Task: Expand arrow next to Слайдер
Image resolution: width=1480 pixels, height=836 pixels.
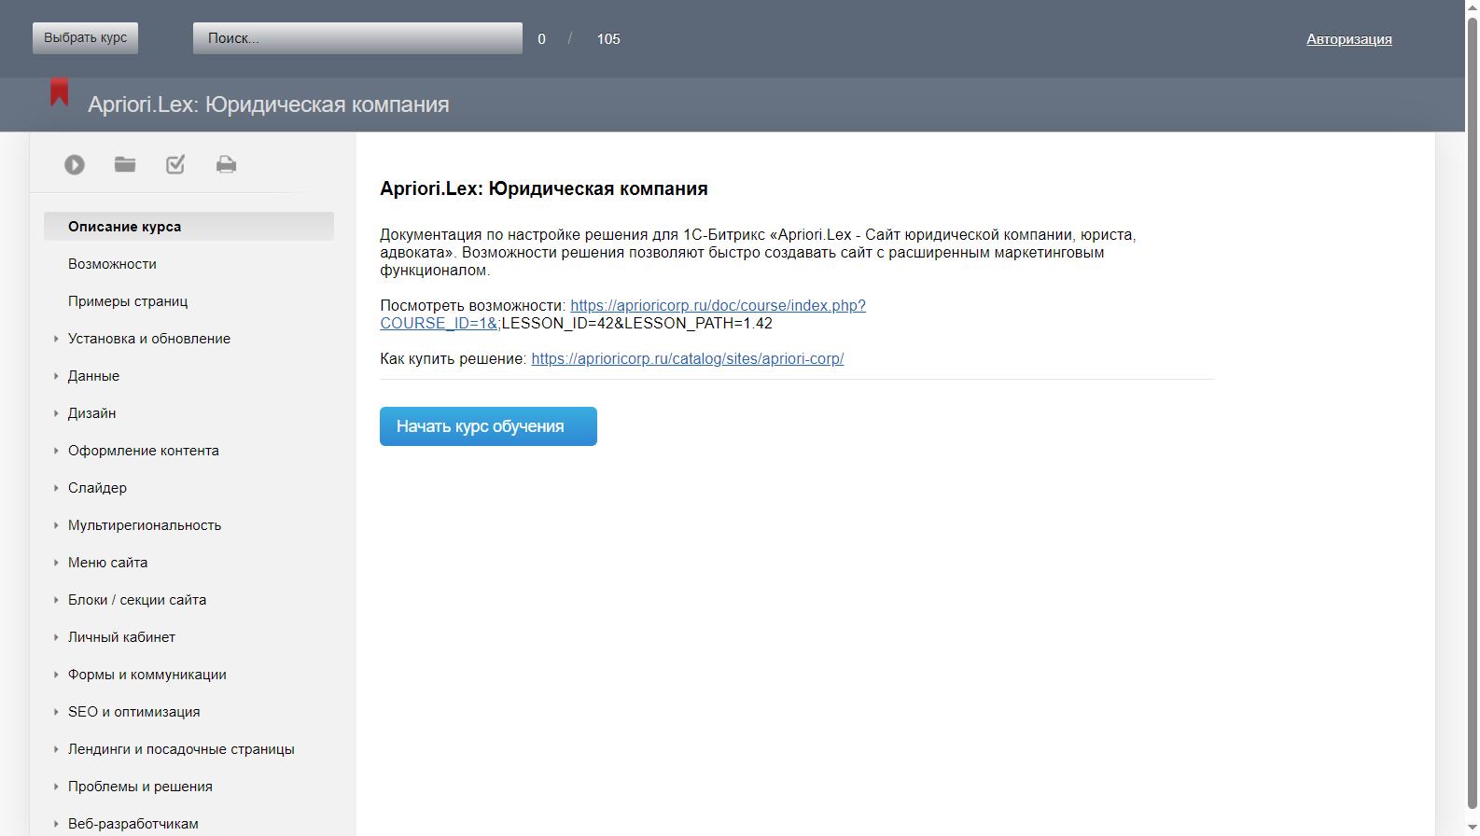Action: click(x=56, y=488)
